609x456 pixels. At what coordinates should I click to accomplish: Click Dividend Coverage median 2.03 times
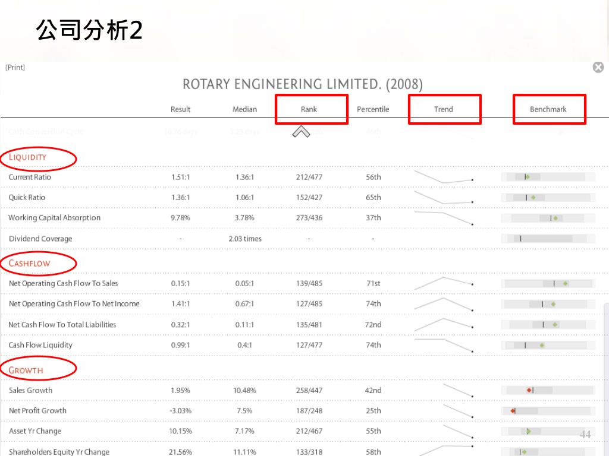point(245,239)
